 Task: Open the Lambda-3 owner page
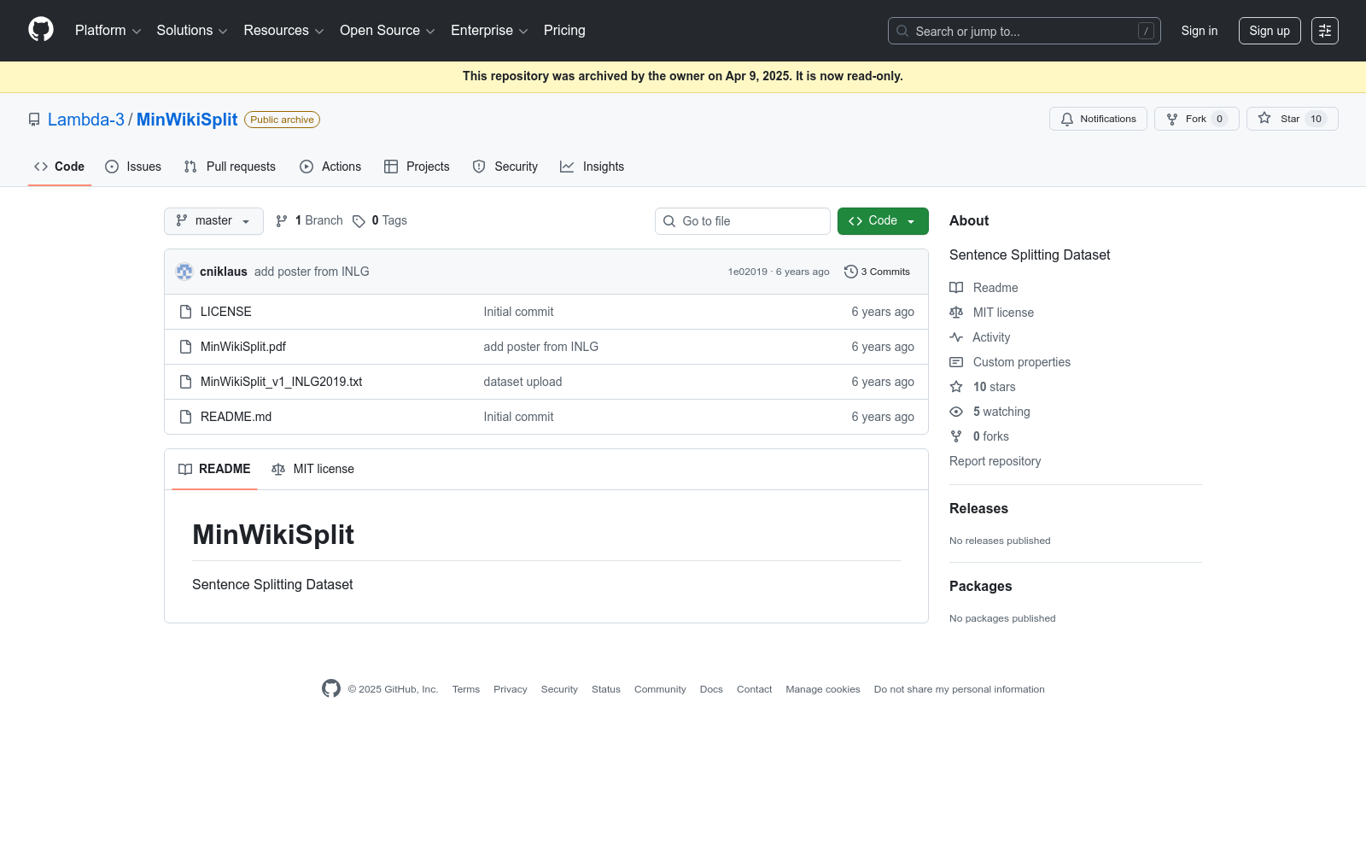[x=86, y=120]
